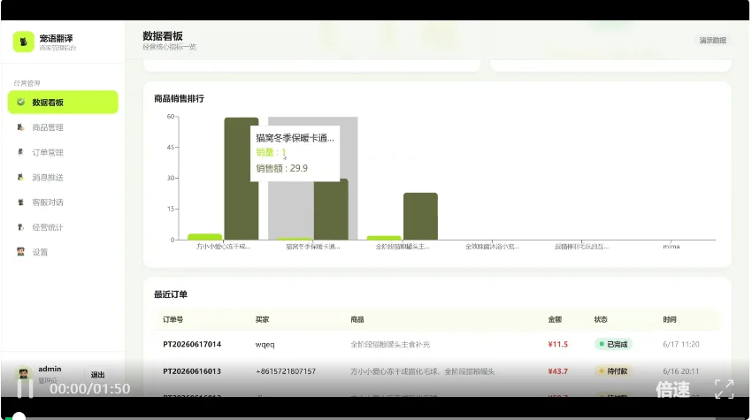Click axis label 全效除菌沐浴
The height and width of the screenshot is (420, 752).
point(492,247)
